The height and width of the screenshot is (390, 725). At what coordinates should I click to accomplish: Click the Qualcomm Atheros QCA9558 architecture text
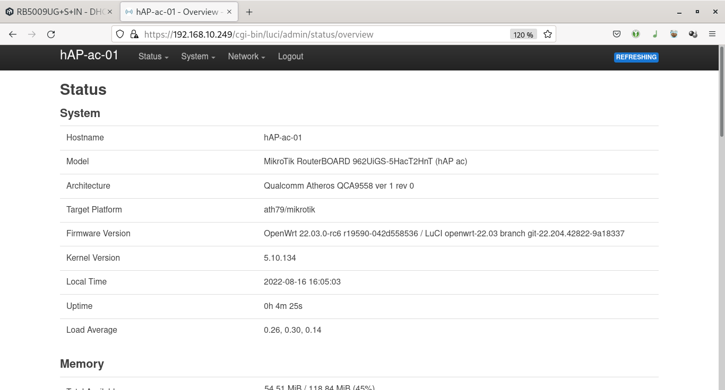point(339,186)
